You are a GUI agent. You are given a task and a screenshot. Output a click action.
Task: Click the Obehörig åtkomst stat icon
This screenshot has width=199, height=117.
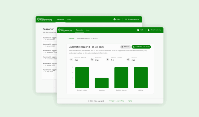tap(108, 59)
